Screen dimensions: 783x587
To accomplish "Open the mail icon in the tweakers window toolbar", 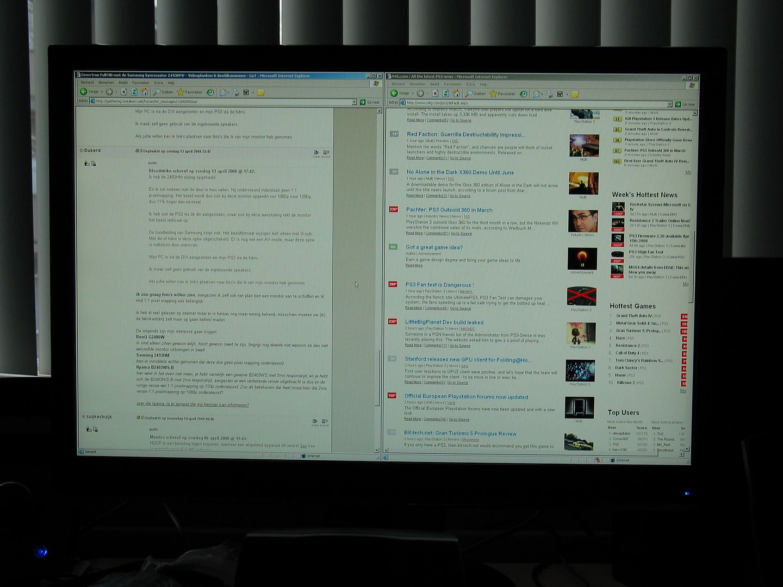I will [223, 92].
